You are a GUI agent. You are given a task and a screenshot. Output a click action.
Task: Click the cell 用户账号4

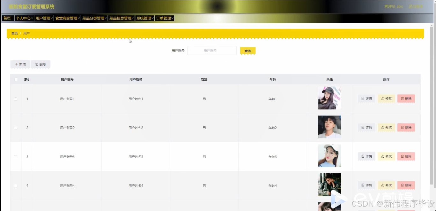pyautogui.click(x=67, y=185)
